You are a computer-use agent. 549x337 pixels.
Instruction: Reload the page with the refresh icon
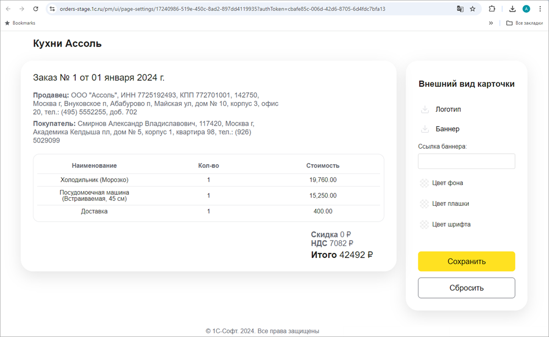[36, 9]
